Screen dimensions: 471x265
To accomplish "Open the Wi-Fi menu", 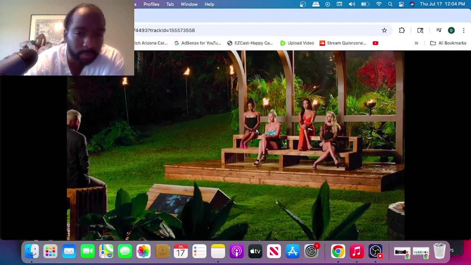I will click(379, 4).
